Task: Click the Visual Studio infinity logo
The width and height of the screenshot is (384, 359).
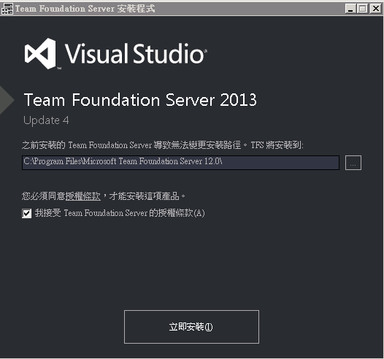Action: pos(40,53)
